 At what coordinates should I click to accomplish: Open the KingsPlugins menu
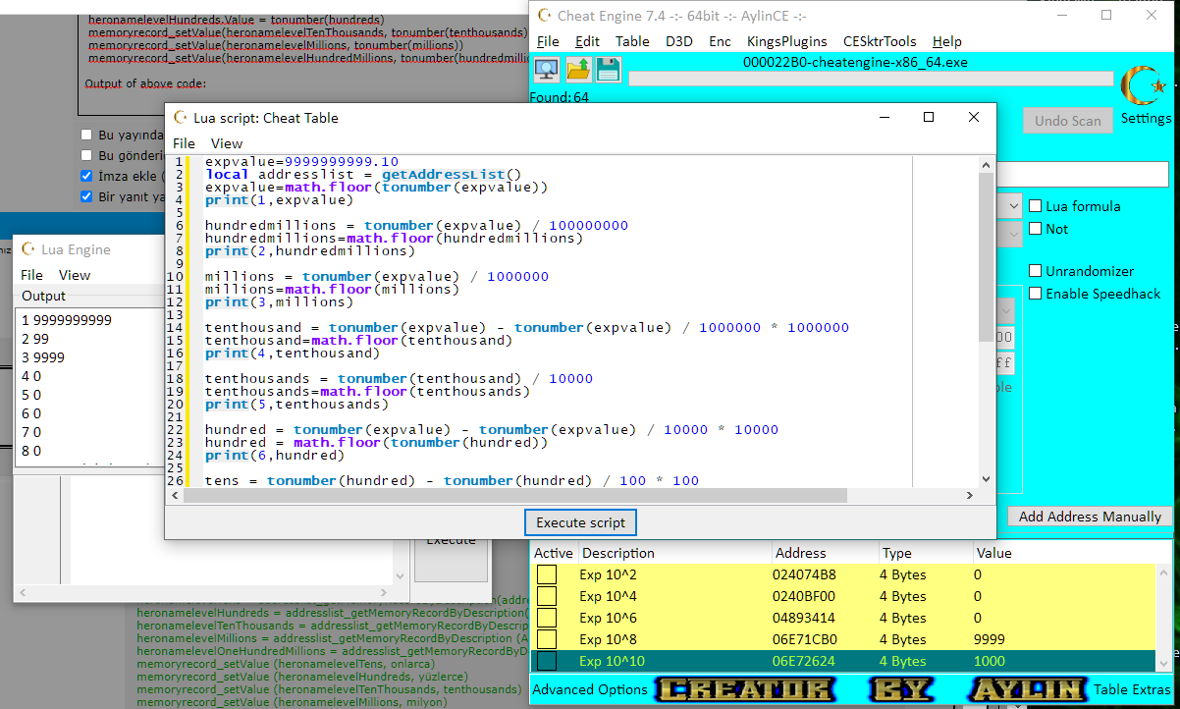coord(786,41)
